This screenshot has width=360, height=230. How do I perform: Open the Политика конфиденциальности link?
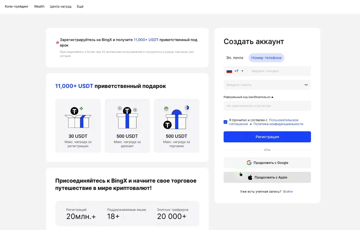click(x=278, y=124)
